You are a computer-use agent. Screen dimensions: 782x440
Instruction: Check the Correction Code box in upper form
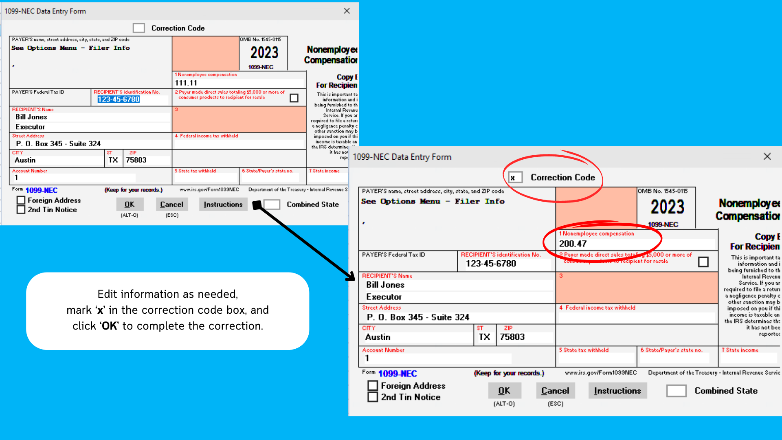139,28
